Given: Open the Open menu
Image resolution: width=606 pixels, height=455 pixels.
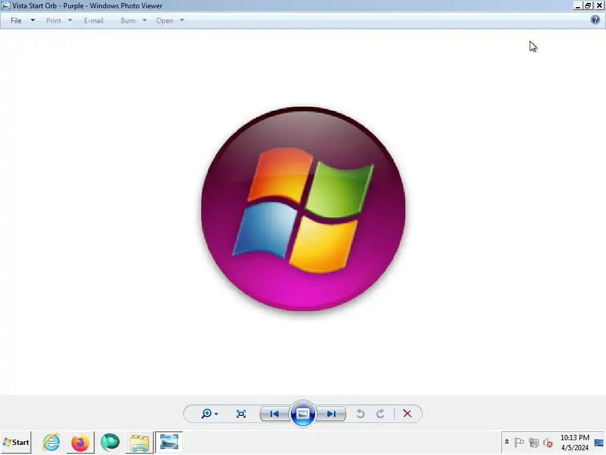Looking at the screenshot, I should coord(165,21).
